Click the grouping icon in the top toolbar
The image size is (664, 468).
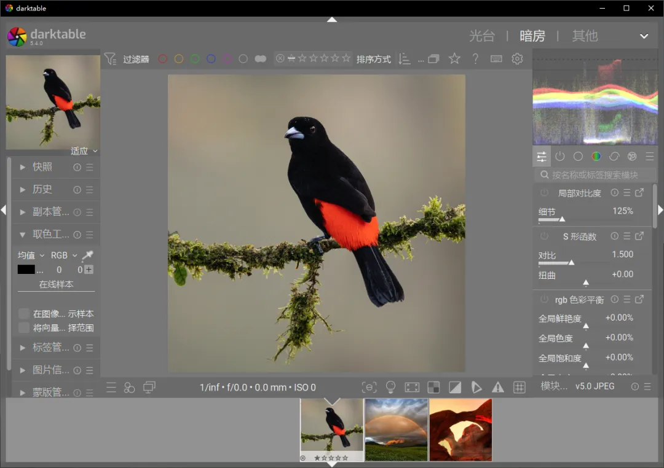click(433, 59)
